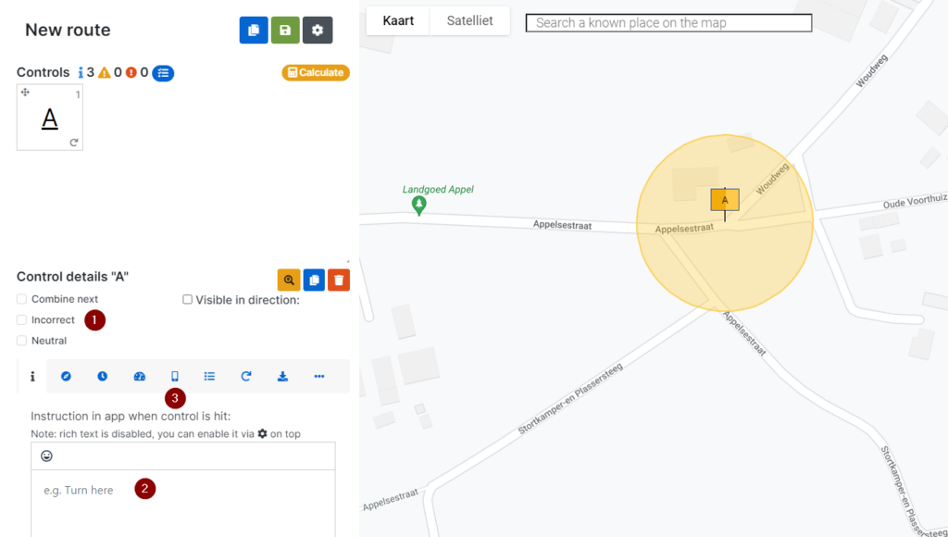Click the Landgoed Appel map marker
The image size is (948, 537).
pos(419,205)
